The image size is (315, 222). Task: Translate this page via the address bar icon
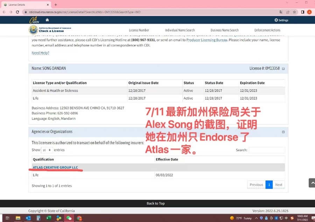pos(281,12)
